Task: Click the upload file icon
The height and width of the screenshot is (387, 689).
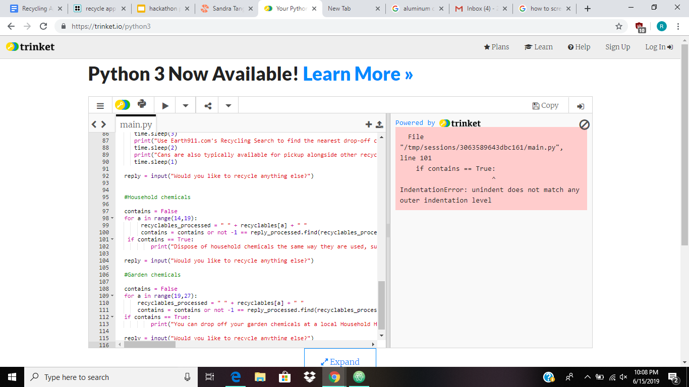Action: click(380, 124)
